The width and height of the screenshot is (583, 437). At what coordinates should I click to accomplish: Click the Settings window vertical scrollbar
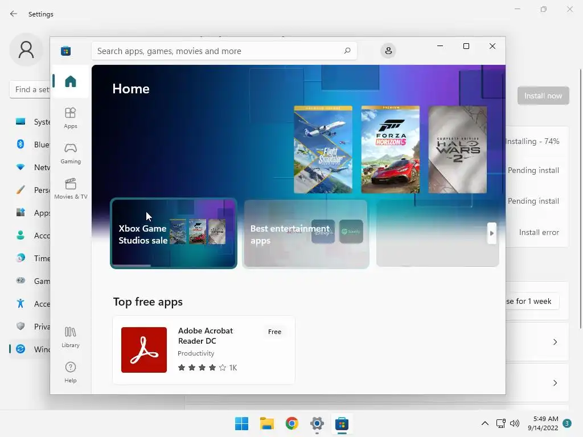click(580, 199)
